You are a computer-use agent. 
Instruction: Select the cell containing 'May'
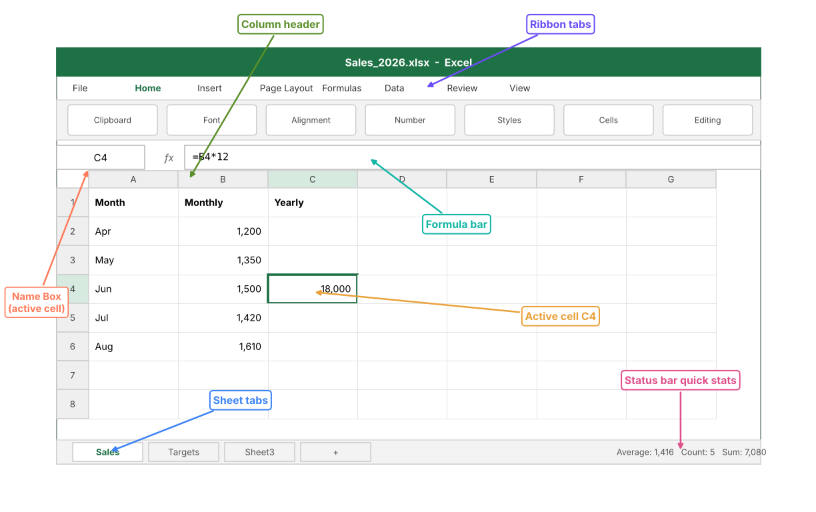tap(133, 260)
